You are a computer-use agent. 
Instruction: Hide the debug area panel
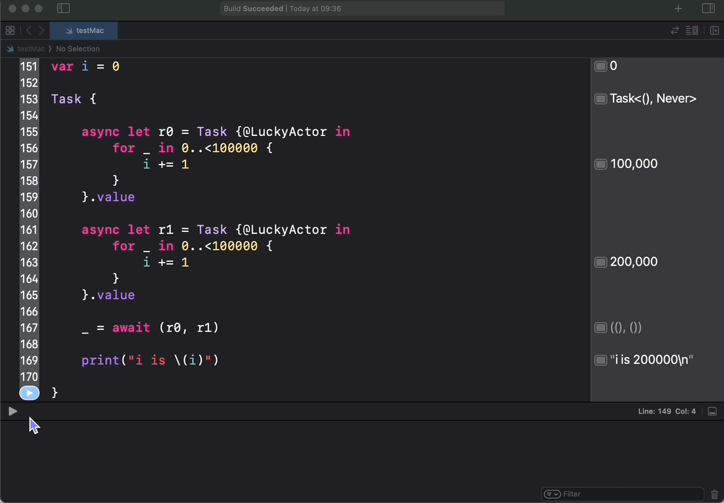click(x=712, y=412)
